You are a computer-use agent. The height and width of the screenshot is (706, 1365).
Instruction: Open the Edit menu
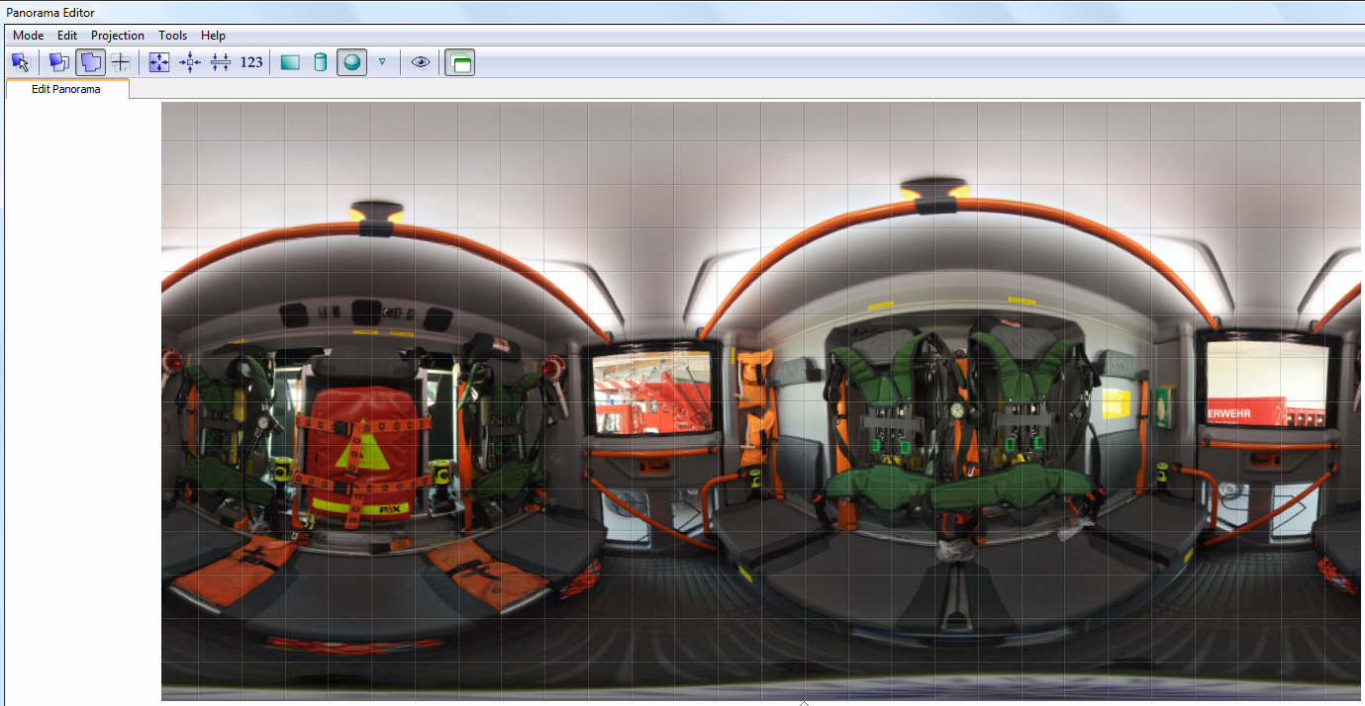pos(67,36)
